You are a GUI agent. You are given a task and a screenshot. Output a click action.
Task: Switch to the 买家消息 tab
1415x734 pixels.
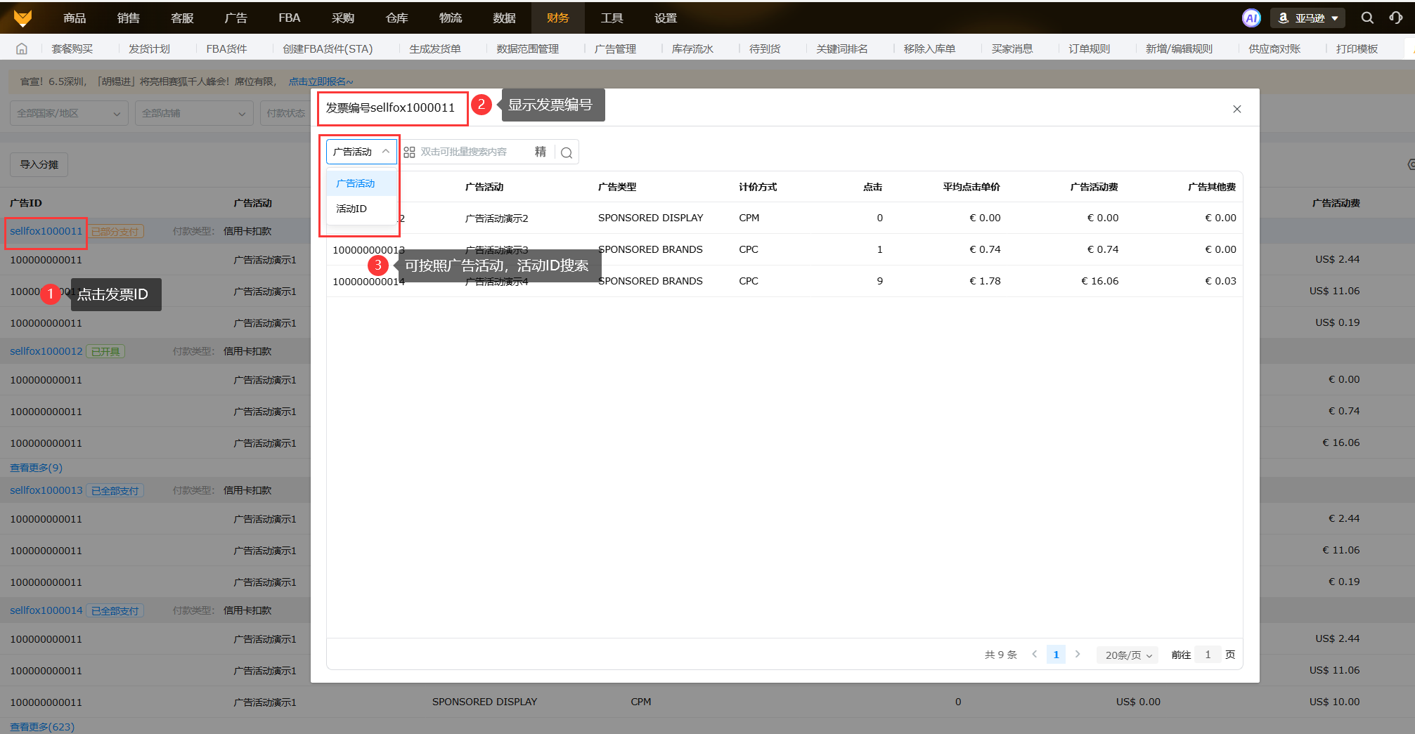coord(1012,48)
